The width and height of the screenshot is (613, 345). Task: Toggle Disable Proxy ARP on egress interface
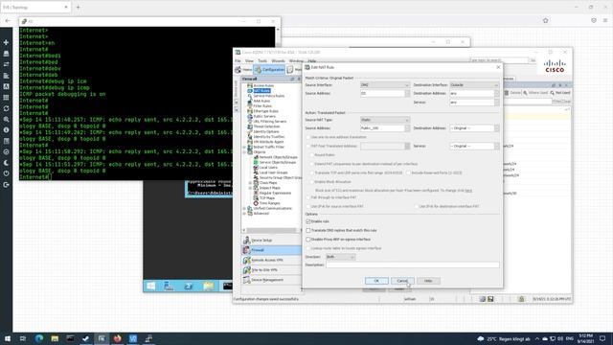click(308, 239)
